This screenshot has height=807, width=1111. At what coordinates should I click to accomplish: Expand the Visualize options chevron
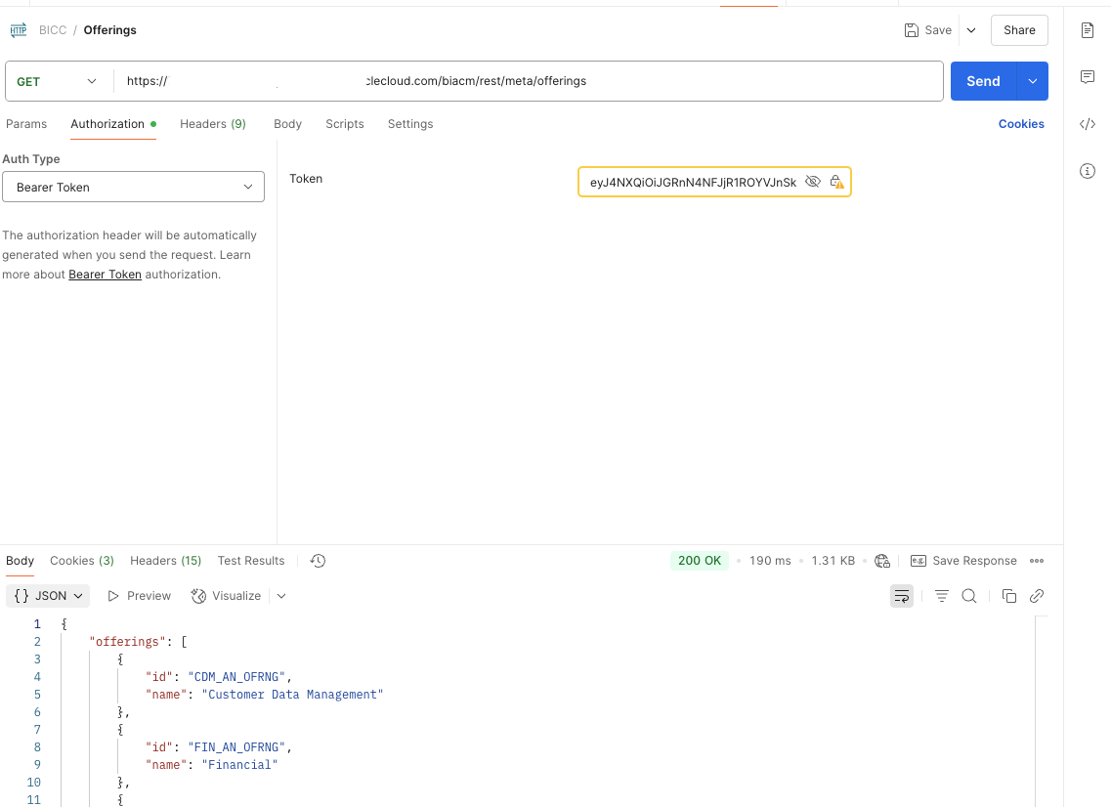coord(281,596)
